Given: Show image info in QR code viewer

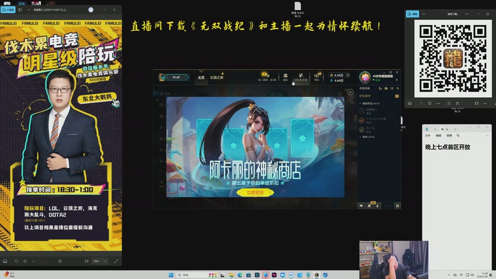Looking at the screenshot, I should coord(430,104).
